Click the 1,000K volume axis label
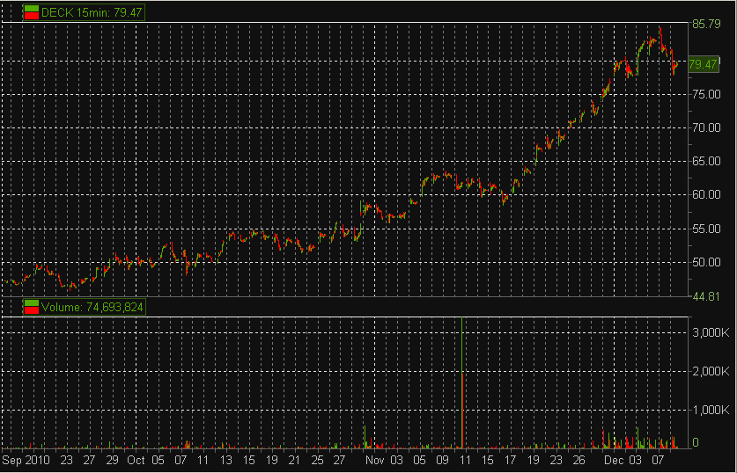Viewport: 737px width, 473px height. coord(711,410)
